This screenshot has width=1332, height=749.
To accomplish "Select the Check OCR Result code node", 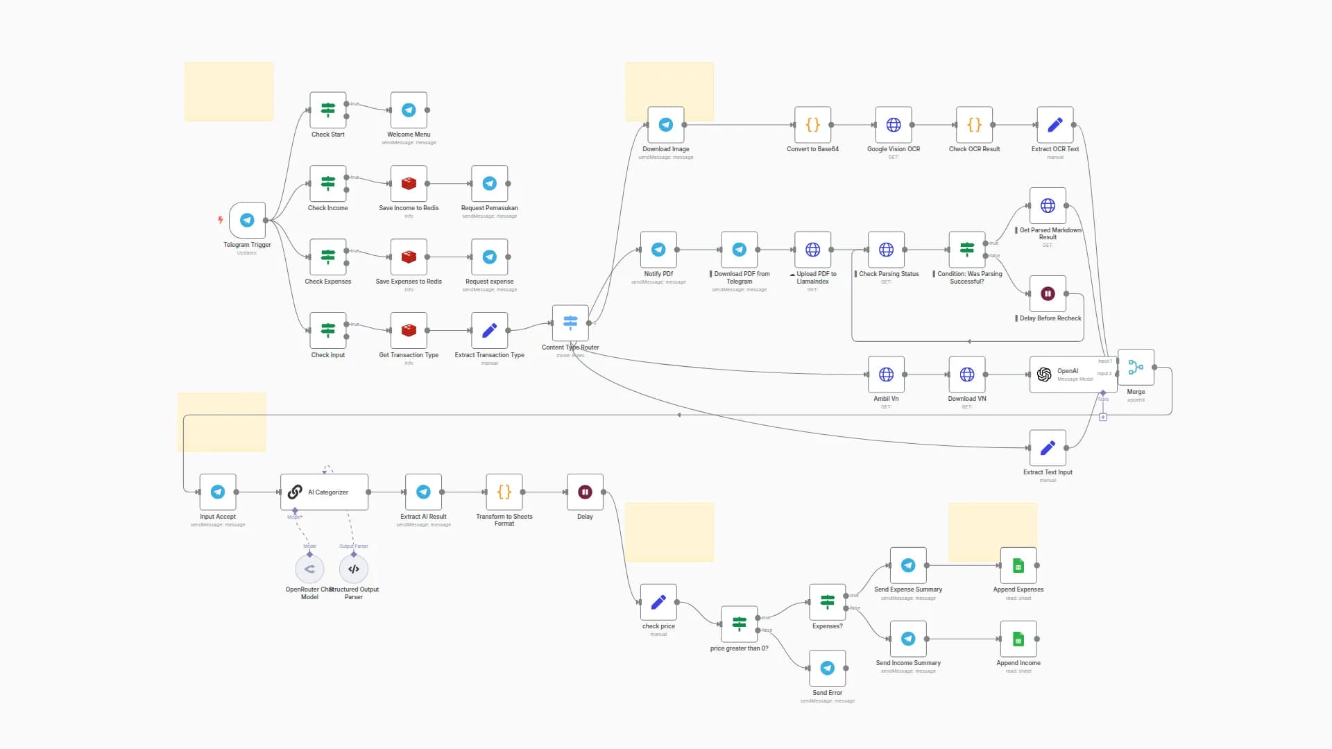I will (x=975, y=125).
